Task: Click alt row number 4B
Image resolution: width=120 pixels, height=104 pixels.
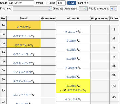Action: coord(114,57)
